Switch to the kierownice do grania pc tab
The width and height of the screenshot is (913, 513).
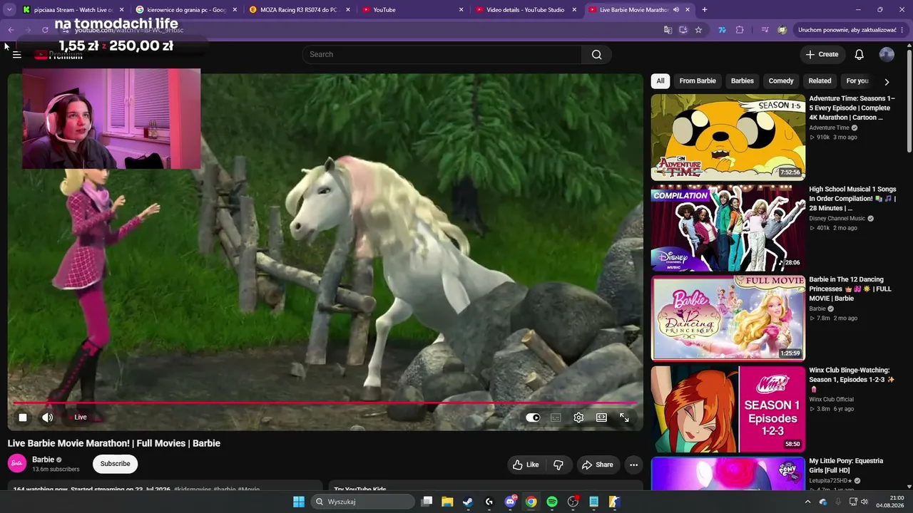tap(185, 10)
